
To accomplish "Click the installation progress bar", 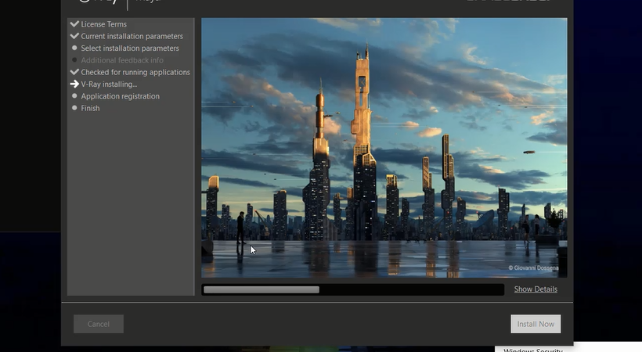I will (x=352, y=289).
